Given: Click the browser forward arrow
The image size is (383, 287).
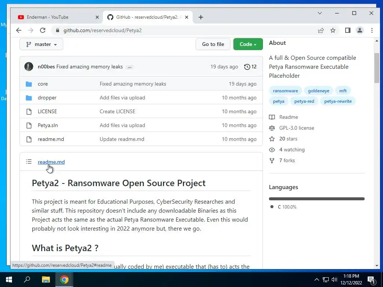Looking at the screenshot, I should click(31, 30).
